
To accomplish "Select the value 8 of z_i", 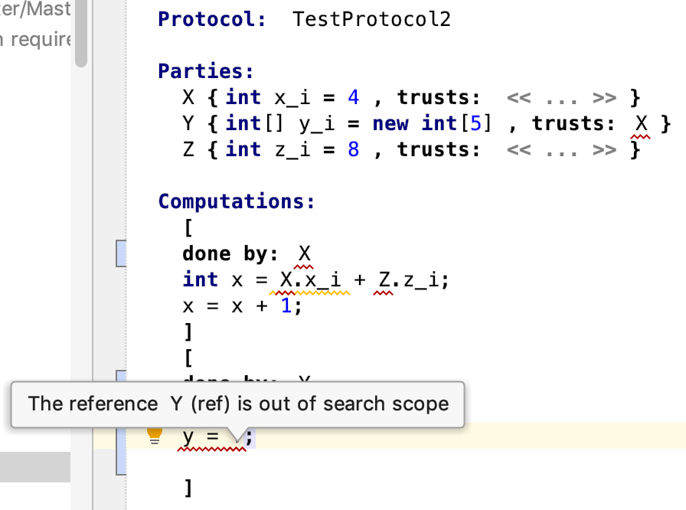I will (x=353, y=150).
